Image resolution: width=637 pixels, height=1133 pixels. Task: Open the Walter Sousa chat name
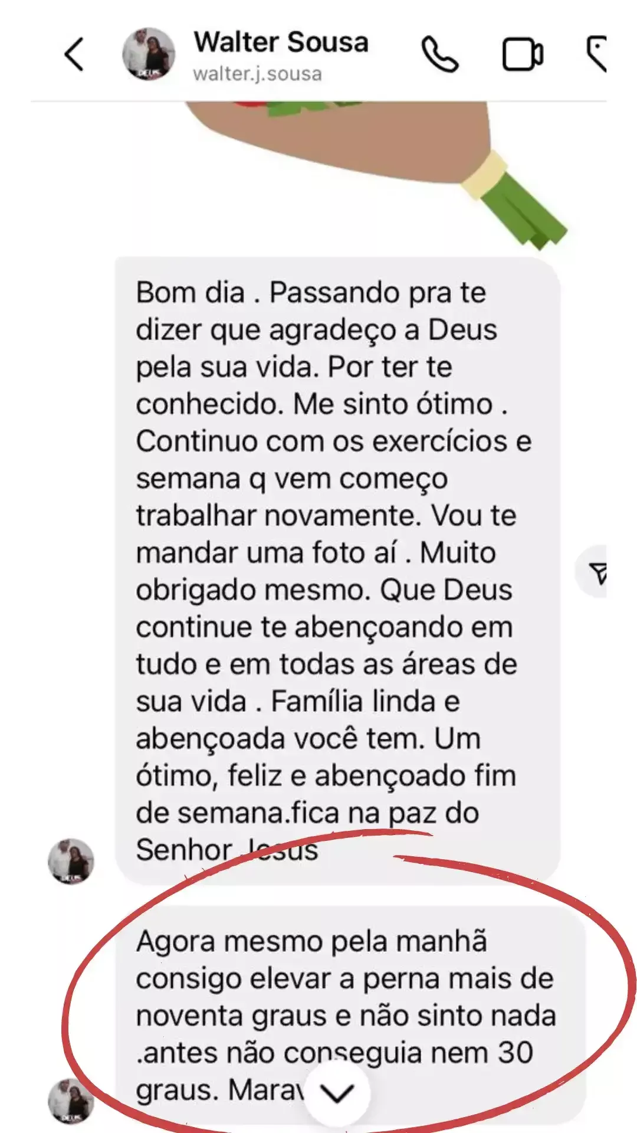coord(281,42)
